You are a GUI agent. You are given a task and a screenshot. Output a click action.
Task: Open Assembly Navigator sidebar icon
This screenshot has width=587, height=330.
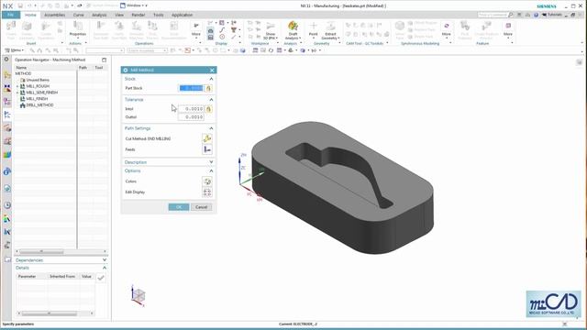tap(7, 75)
